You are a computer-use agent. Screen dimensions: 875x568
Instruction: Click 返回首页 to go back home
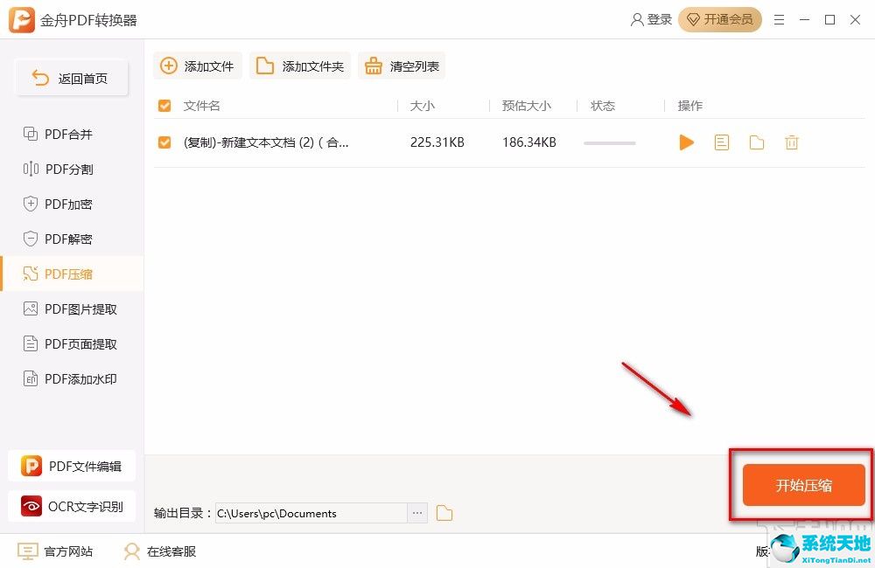(x=72, y=77)
